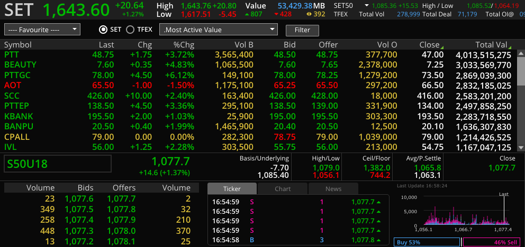Click the Vol B column header
Image resolution: width=525 pixels, height=247 pixels.
point(243,45)
